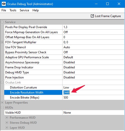Change Debug HMD Type Disabled value
125x131 pixels.
coord(93,72)
